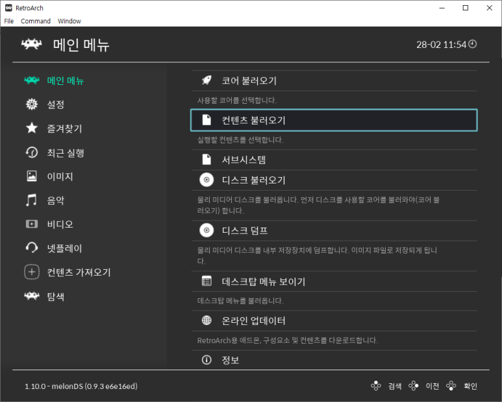The height and width of the screenshot is (402, 502).
Task: Click the 확인 label in footer
Action: 470,386
